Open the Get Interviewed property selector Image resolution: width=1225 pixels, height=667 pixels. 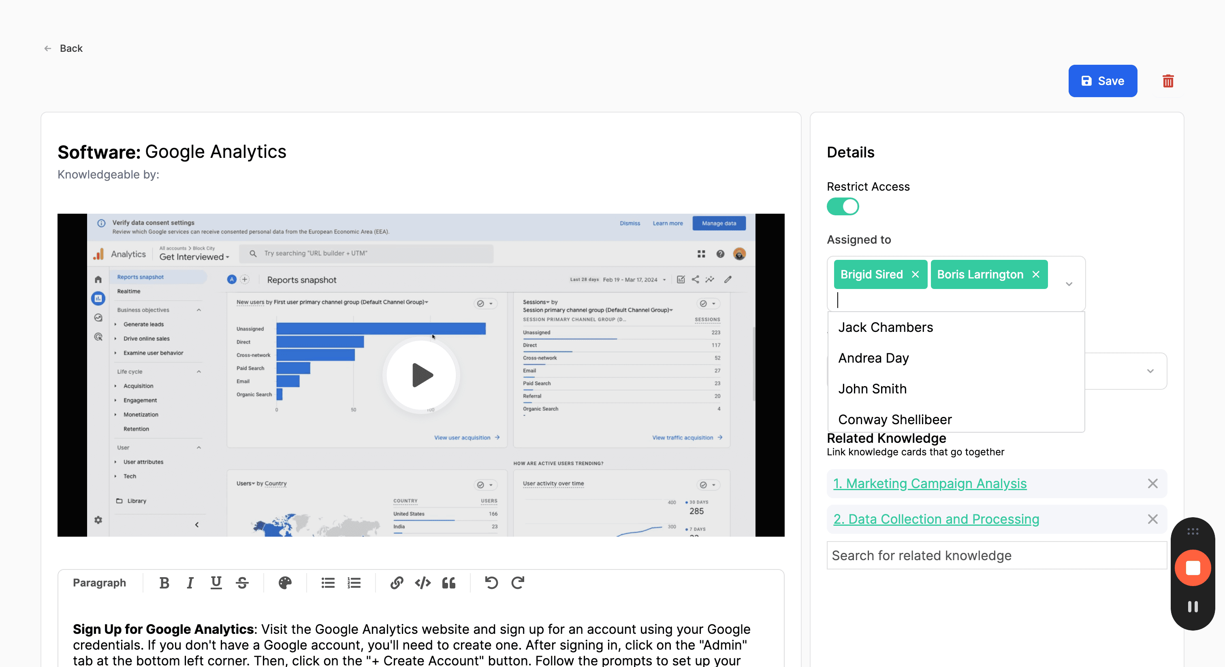click(194, 257)
